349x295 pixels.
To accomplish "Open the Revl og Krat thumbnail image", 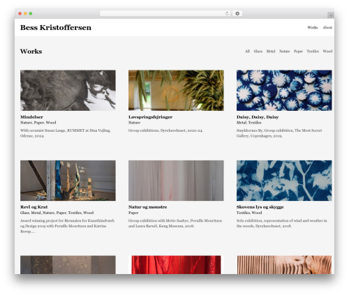I will tap(68, 181).
